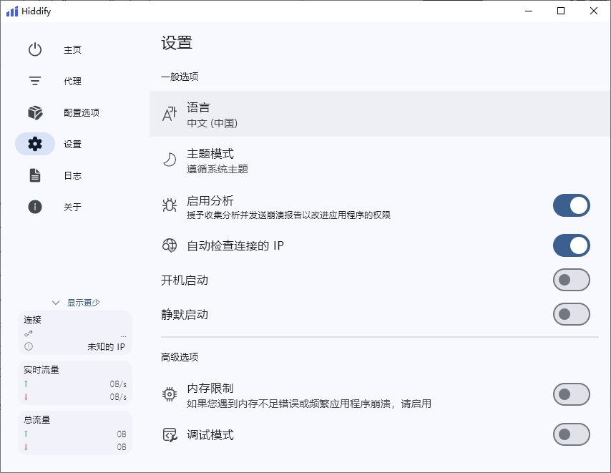Image resolution: width=611 pixels, height=473 pixels.
Task: Open the 关于 sidebar page
Action: [72, 208]
